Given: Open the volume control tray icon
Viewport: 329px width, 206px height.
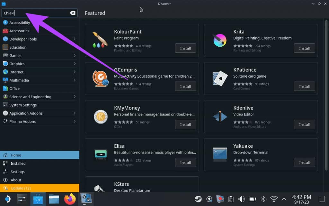Looking at the screenshot, I should [241, 199].
